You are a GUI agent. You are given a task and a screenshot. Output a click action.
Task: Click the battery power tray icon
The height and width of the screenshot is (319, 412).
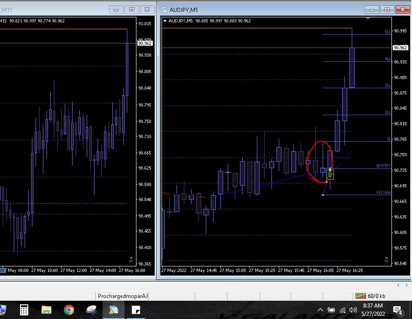click(x=331, y=310)
